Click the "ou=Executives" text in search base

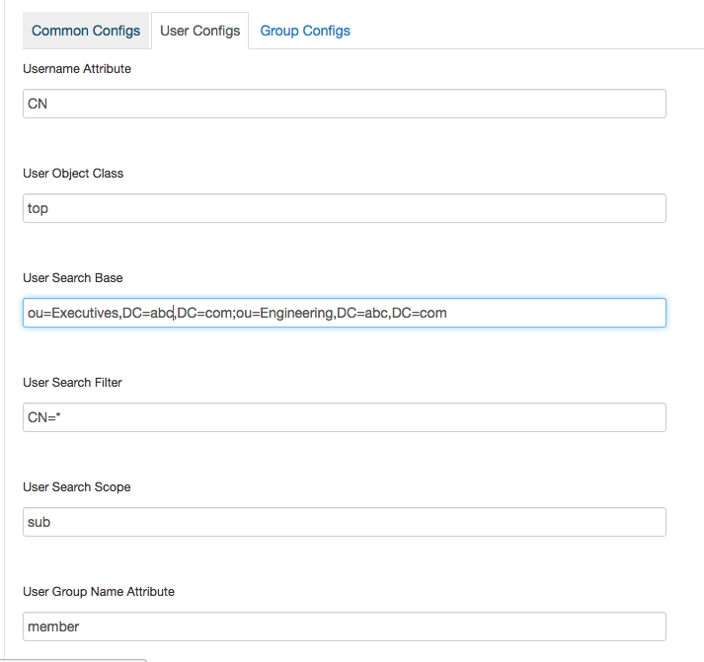point(73,314)
